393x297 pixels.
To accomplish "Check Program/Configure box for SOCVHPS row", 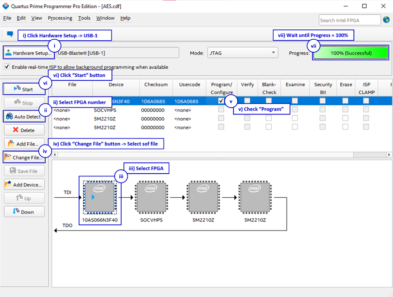I will click(x=221, y=109).
